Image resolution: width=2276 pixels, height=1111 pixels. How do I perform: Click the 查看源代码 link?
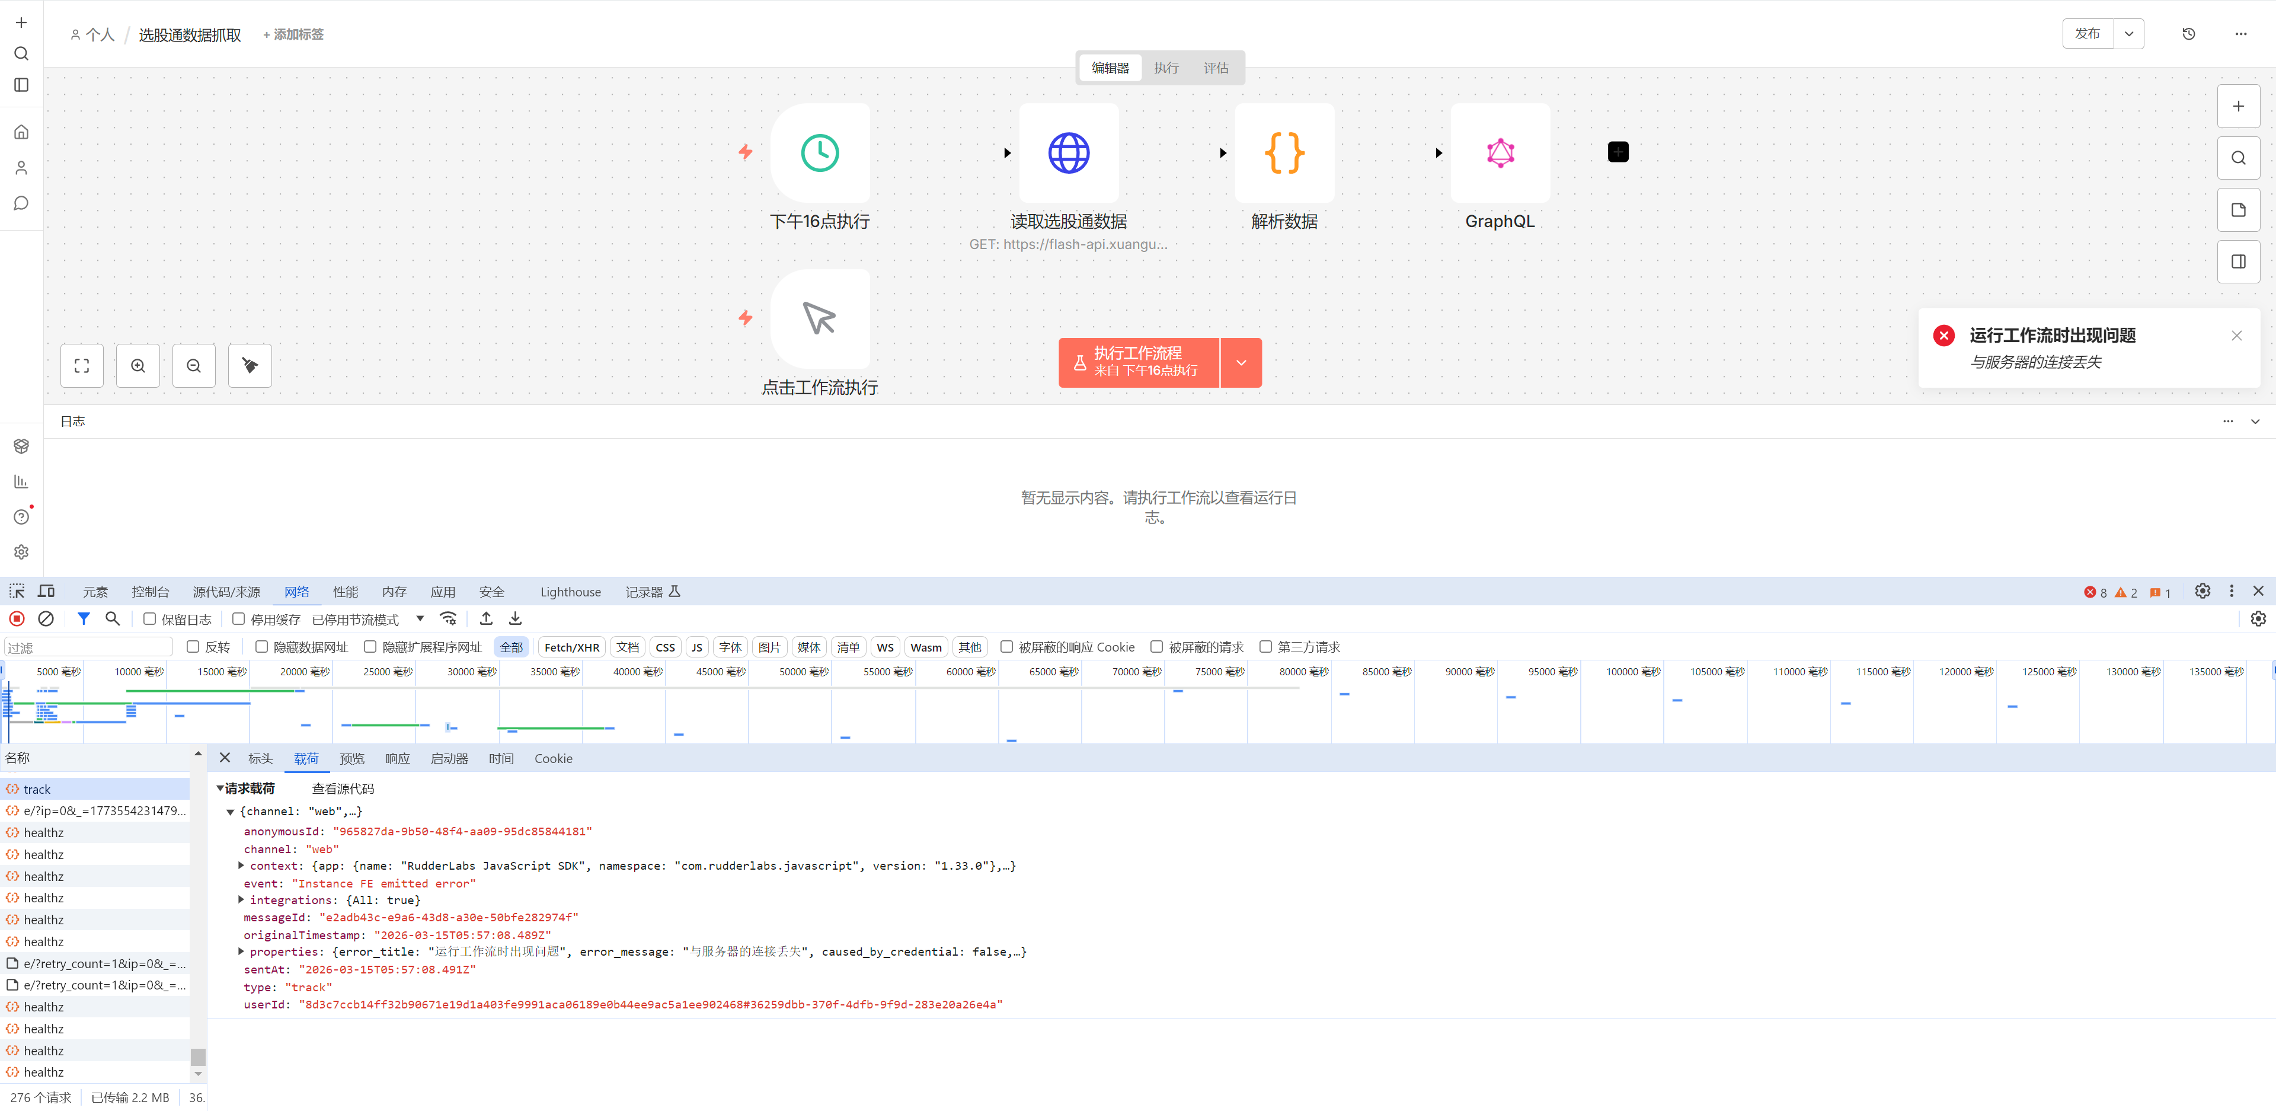(343, 788)
